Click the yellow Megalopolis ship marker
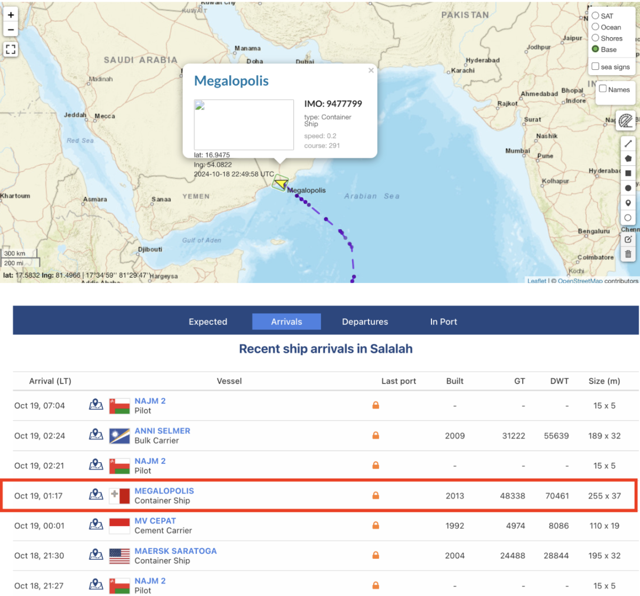 pyautogui.click(x=281, y=183)
